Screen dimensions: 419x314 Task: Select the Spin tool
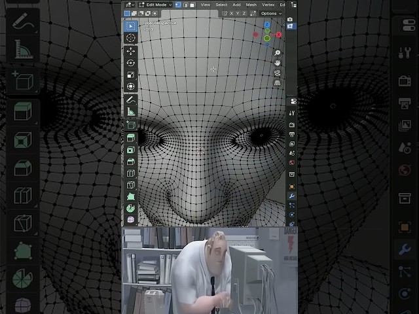(x=131, y=208)
